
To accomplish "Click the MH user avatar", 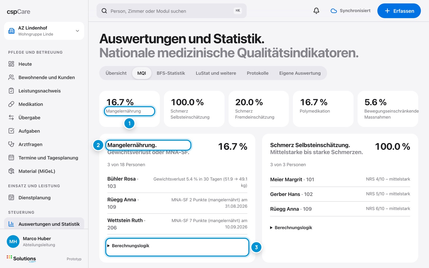I will point(13,241).
